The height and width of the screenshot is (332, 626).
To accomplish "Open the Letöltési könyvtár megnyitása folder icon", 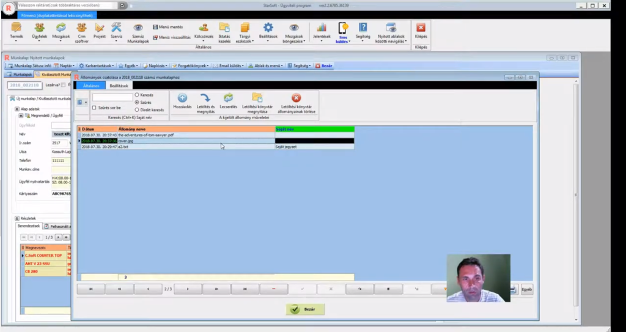I will coord(257,98).
